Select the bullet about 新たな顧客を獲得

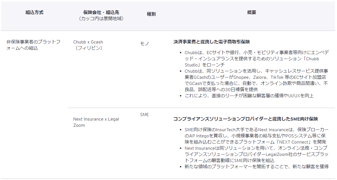[256, 167]
